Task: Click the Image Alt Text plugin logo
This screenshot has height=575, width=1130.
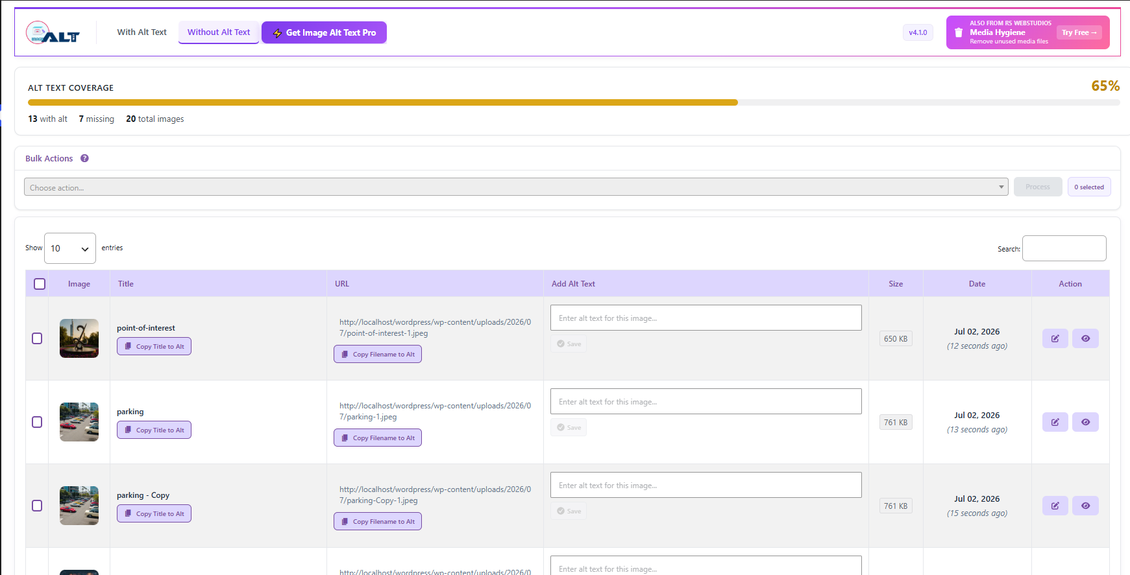Action: pos(53,32)
